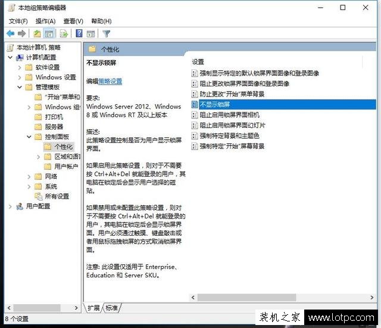Image resolution: width=381 pixels, height=328 pixels.
Task: Expand the 软件设置 node
Action: click(x=20, y=67)
